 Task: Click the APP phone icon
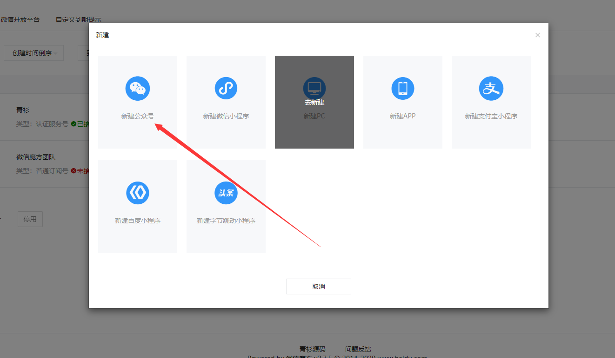click(x=403, y=88)
